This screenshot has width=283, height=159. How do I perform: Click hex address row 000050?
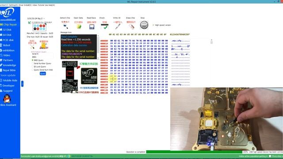pyautogui.click(x=104, y=54)
